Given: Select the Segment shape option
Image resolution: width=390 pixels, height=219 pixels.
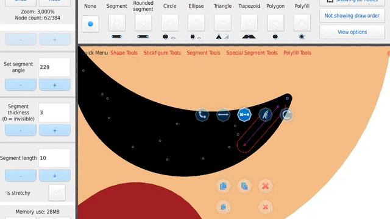Looking at the screenshot, I should tap(116, 23).
